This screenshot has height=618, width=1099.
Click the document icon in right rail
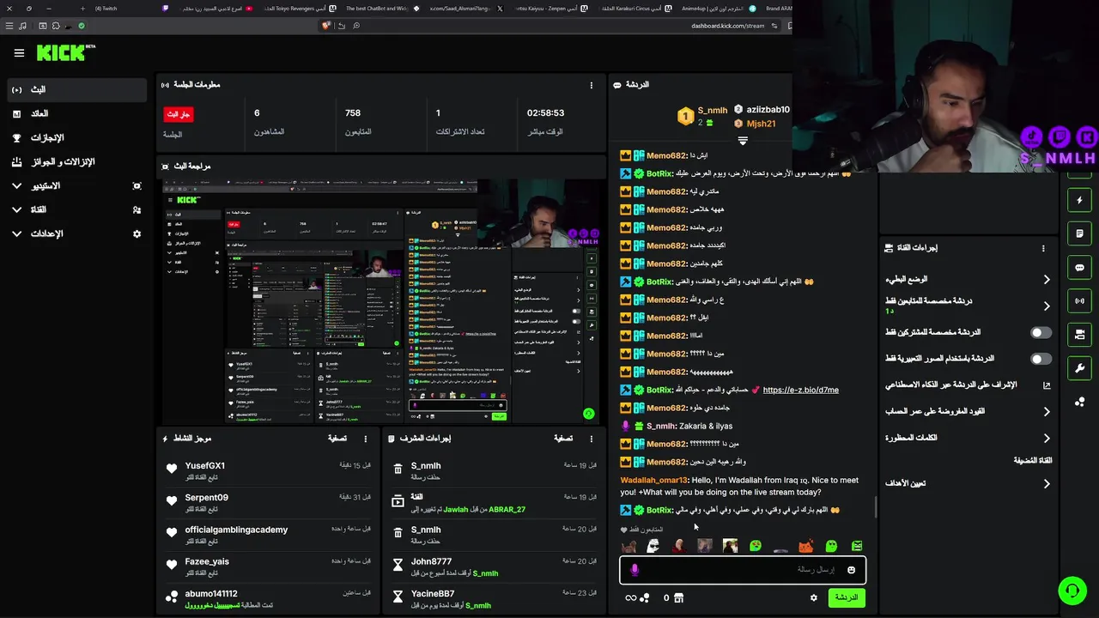(x=1080, y=233)
